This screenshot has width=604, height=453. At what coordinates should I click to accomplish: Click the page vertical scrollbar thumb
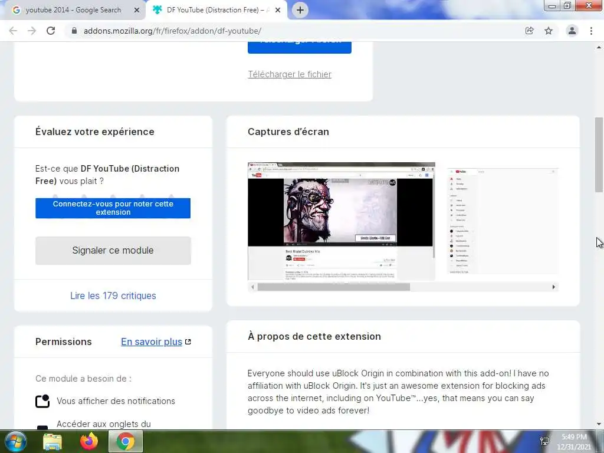[x=599, y=155]
